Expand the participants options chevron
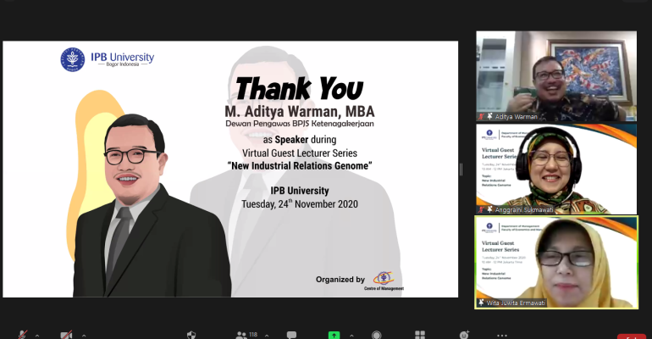The width and height of the screenshot is (652, 339). pos(267,336)
